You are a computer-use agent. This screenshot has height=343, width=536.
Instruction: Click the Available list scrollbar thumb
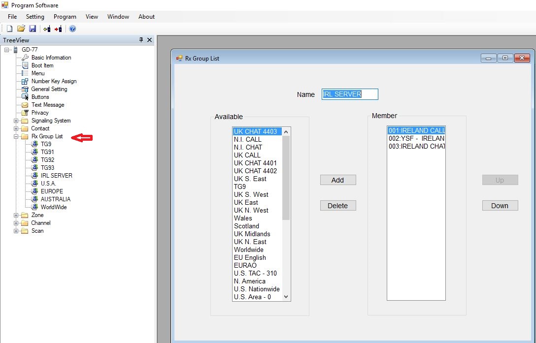pyautogui.click(x=286, y=178)
